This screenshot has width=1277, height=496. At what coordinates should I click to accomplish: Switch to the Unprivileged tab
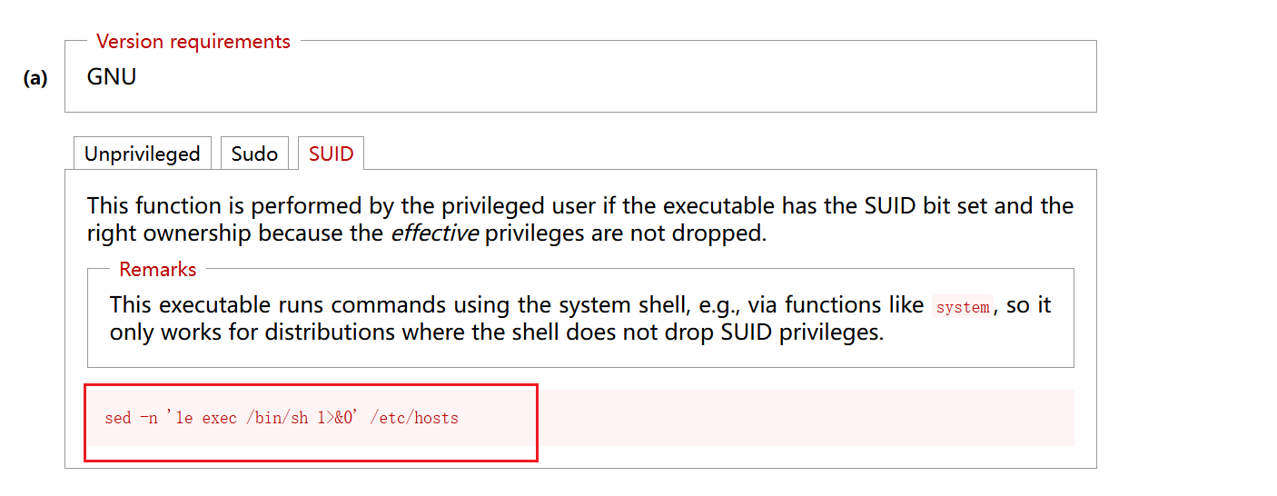[x=142, y=154]
